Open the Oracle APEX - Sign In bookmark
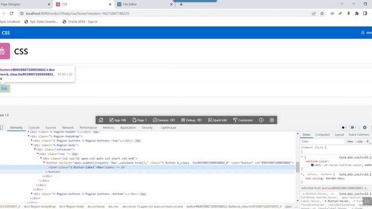The image size is (372, 209). (80, 21)
